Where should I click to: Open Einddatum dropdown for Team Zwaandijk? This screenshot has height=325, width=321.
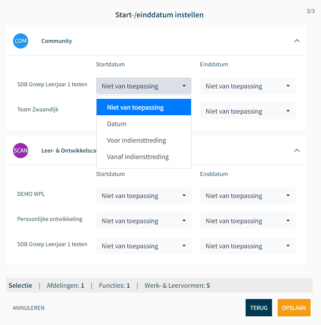point(247,111)
